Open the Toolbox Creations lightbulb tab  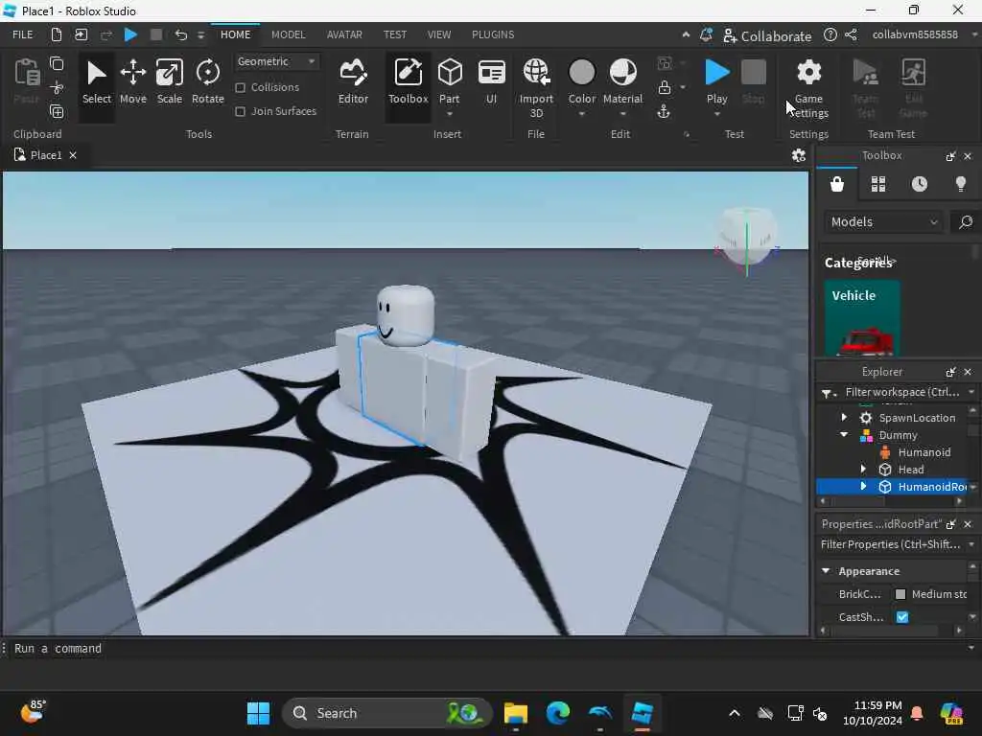[961, 184]
